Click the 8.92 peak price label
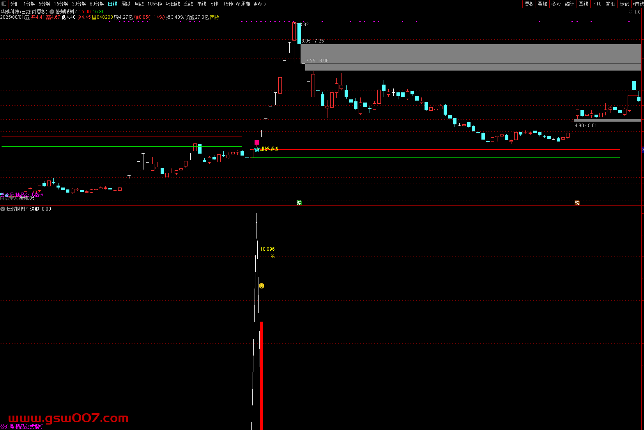 pos(304,25)
